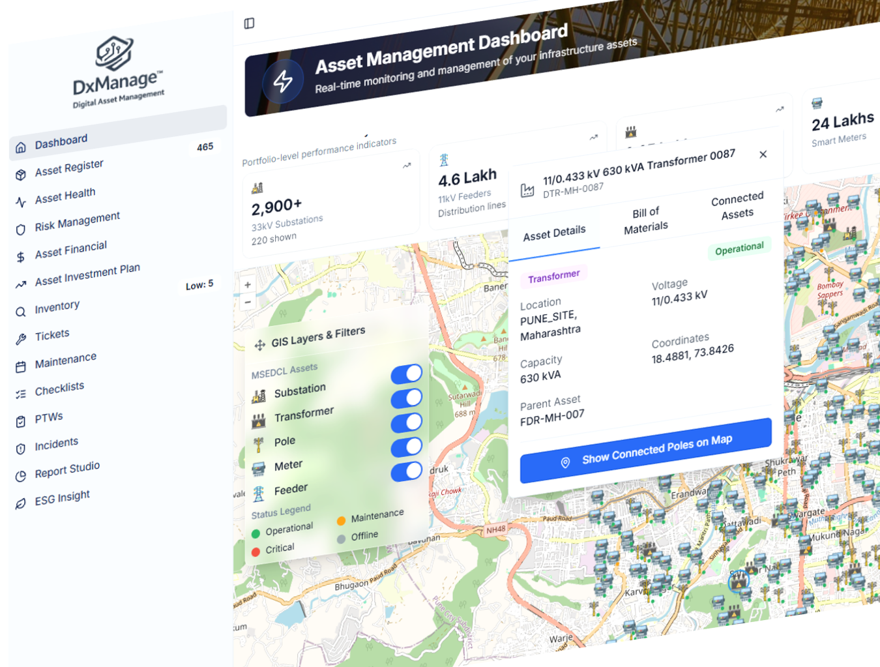The width and height of the screenshot is (880, 667).
Task: Click the lightning bolt icon in header banner
Action: (x=283, y=82)
